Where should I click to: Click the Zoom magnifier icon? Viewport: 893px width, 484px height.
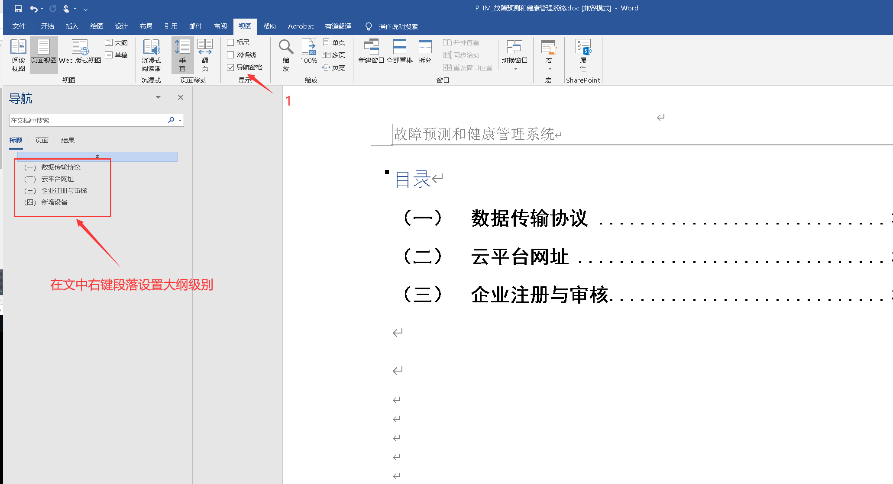pyautogui.click(x=286, y=47)
